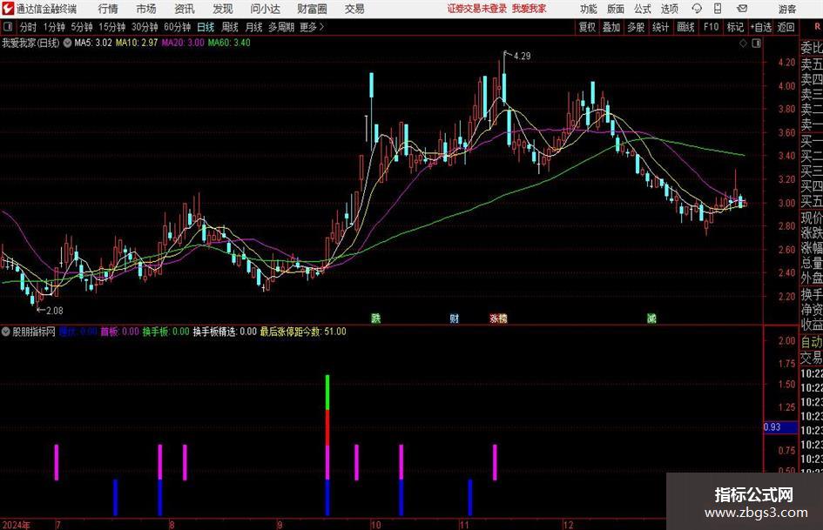This screenshot has height=530, width=823.
Task: Open the 交易 menu
Action: [354, 9]
